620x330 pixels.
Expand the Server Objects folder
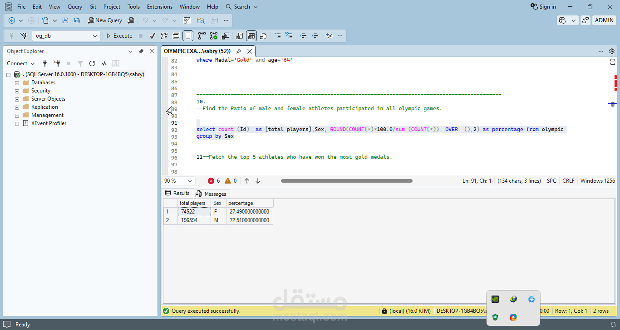(x=17, y=99)
